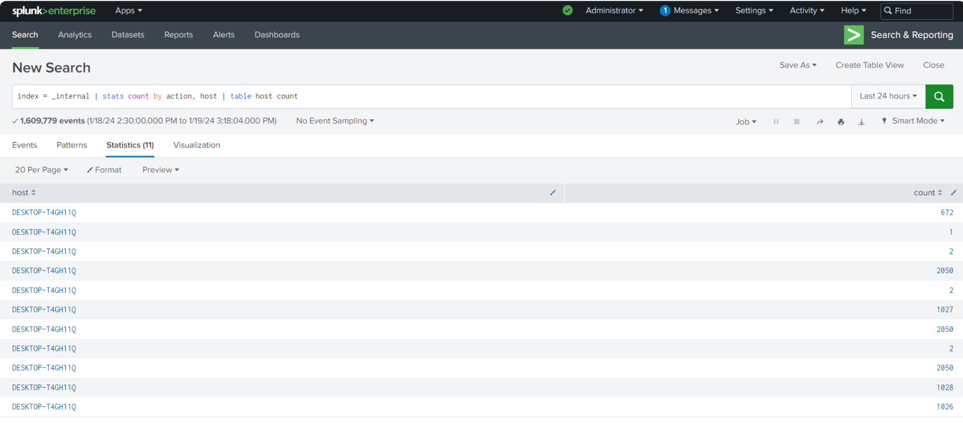Open the Analytics nav tab
The image size is (963, 424).
75,35
